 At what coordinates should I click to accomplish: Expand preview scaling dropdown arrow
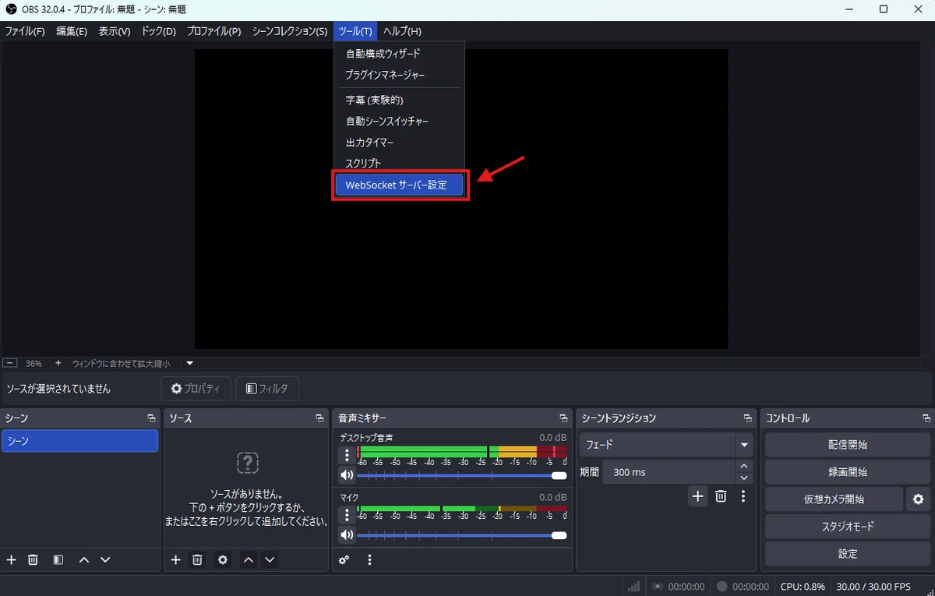coord(189,363)
